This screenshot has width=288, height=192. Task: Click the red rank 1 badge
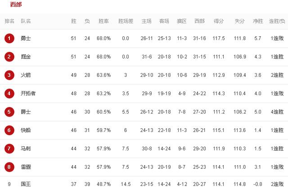tap(9, 39)
